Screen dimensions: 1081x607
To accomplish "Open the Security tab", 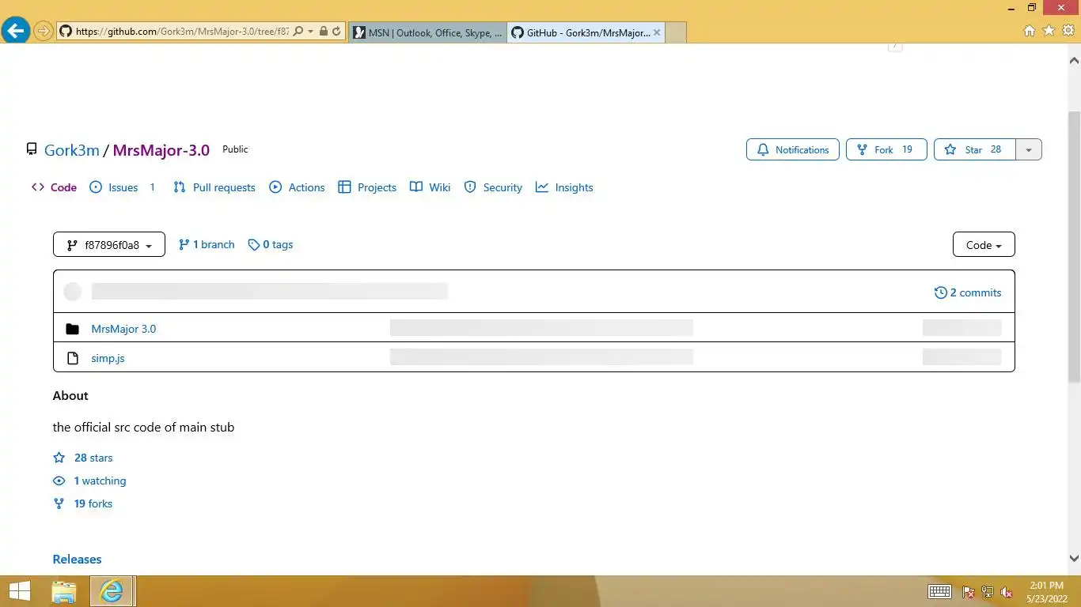I will click(493, 187).
